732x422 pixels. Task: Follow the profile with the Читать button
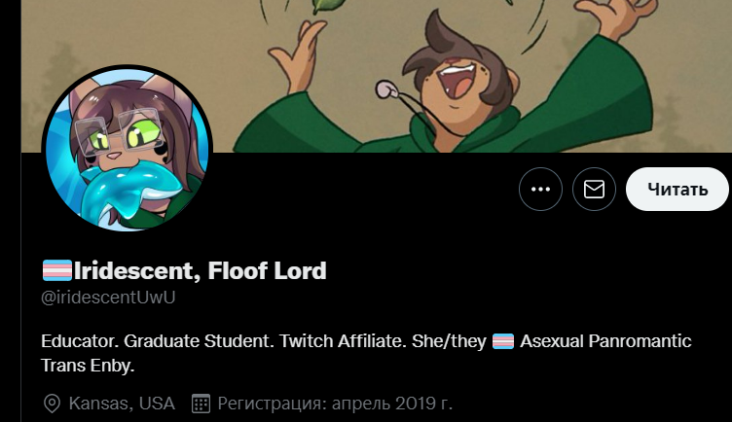point(677,189)
